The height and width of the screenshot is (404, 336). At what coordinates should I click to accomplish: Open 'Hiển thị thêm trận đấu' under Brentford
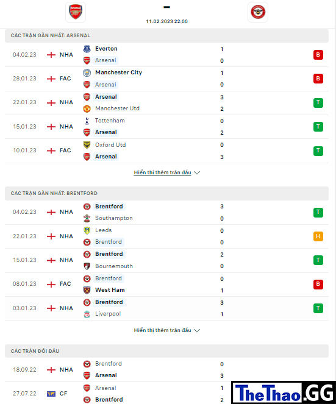162,330
